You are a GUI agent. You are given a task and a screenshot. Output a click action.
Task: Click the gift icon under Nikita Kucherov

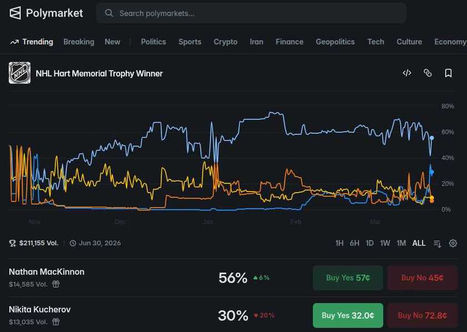click(56, 321)
